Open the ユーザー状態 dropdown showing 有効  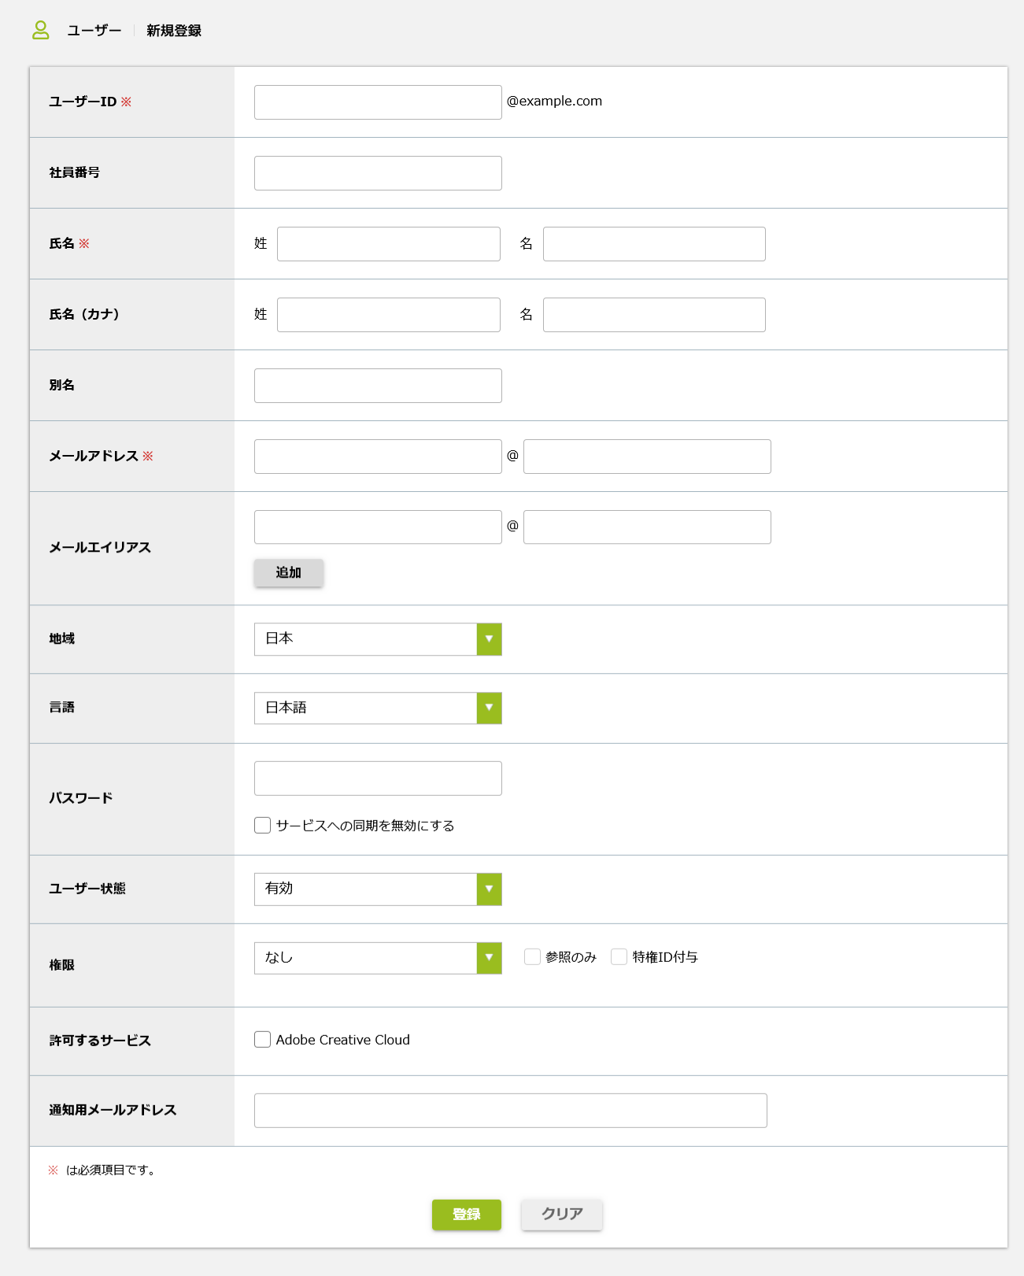(378, 890)
